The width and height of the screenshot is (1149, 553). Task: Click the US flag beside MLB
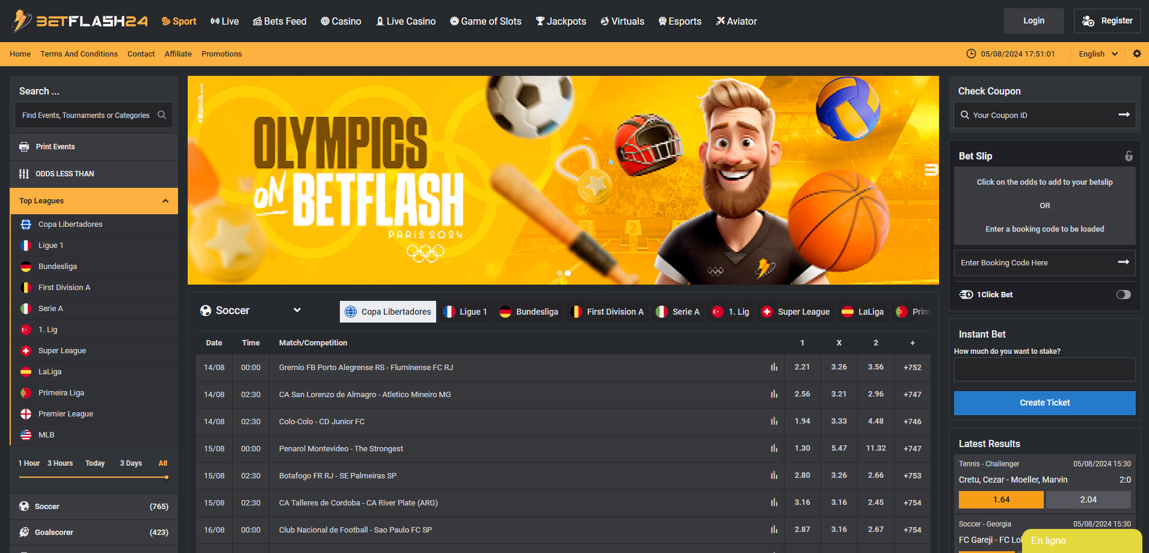pos(26,435)
